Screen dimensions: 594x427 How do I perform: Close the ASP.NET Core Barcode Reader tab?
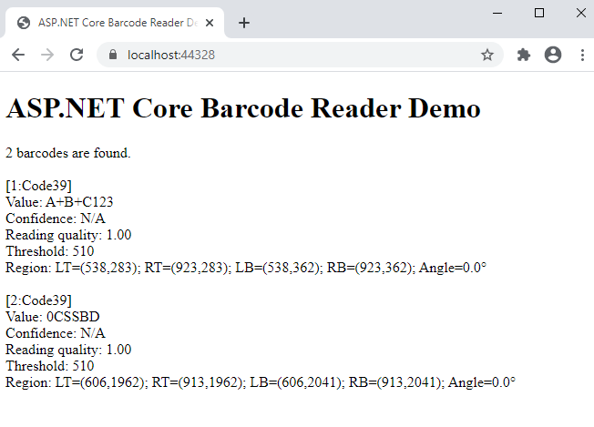click(210, 23)
